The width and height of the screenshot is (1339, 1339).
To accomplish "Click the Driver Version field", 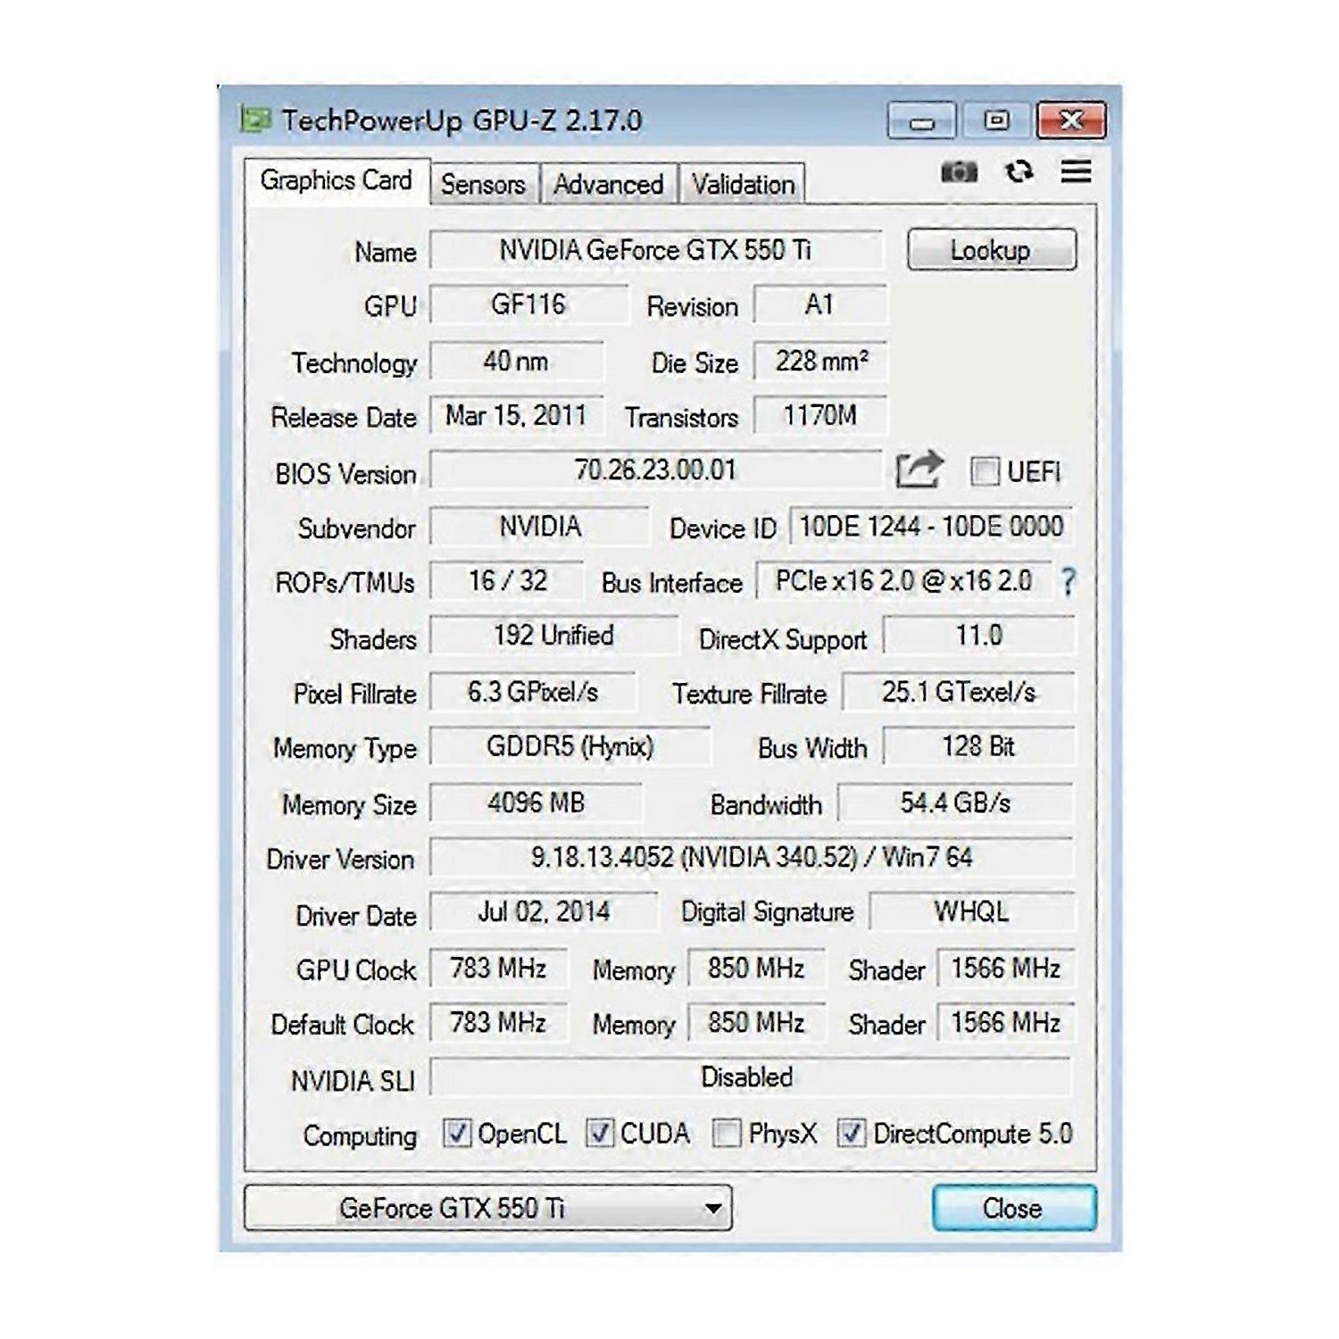I will pyautogui.click(x=750, y=860).
